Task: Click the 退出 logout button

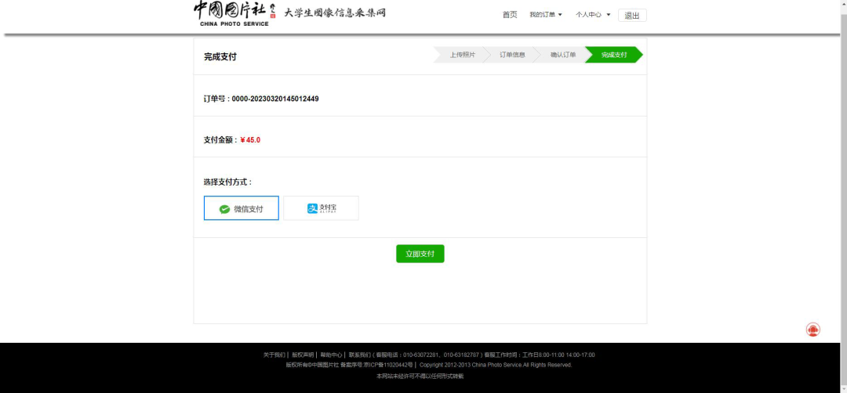Action: pyautogui.click(x=632, y=16)
